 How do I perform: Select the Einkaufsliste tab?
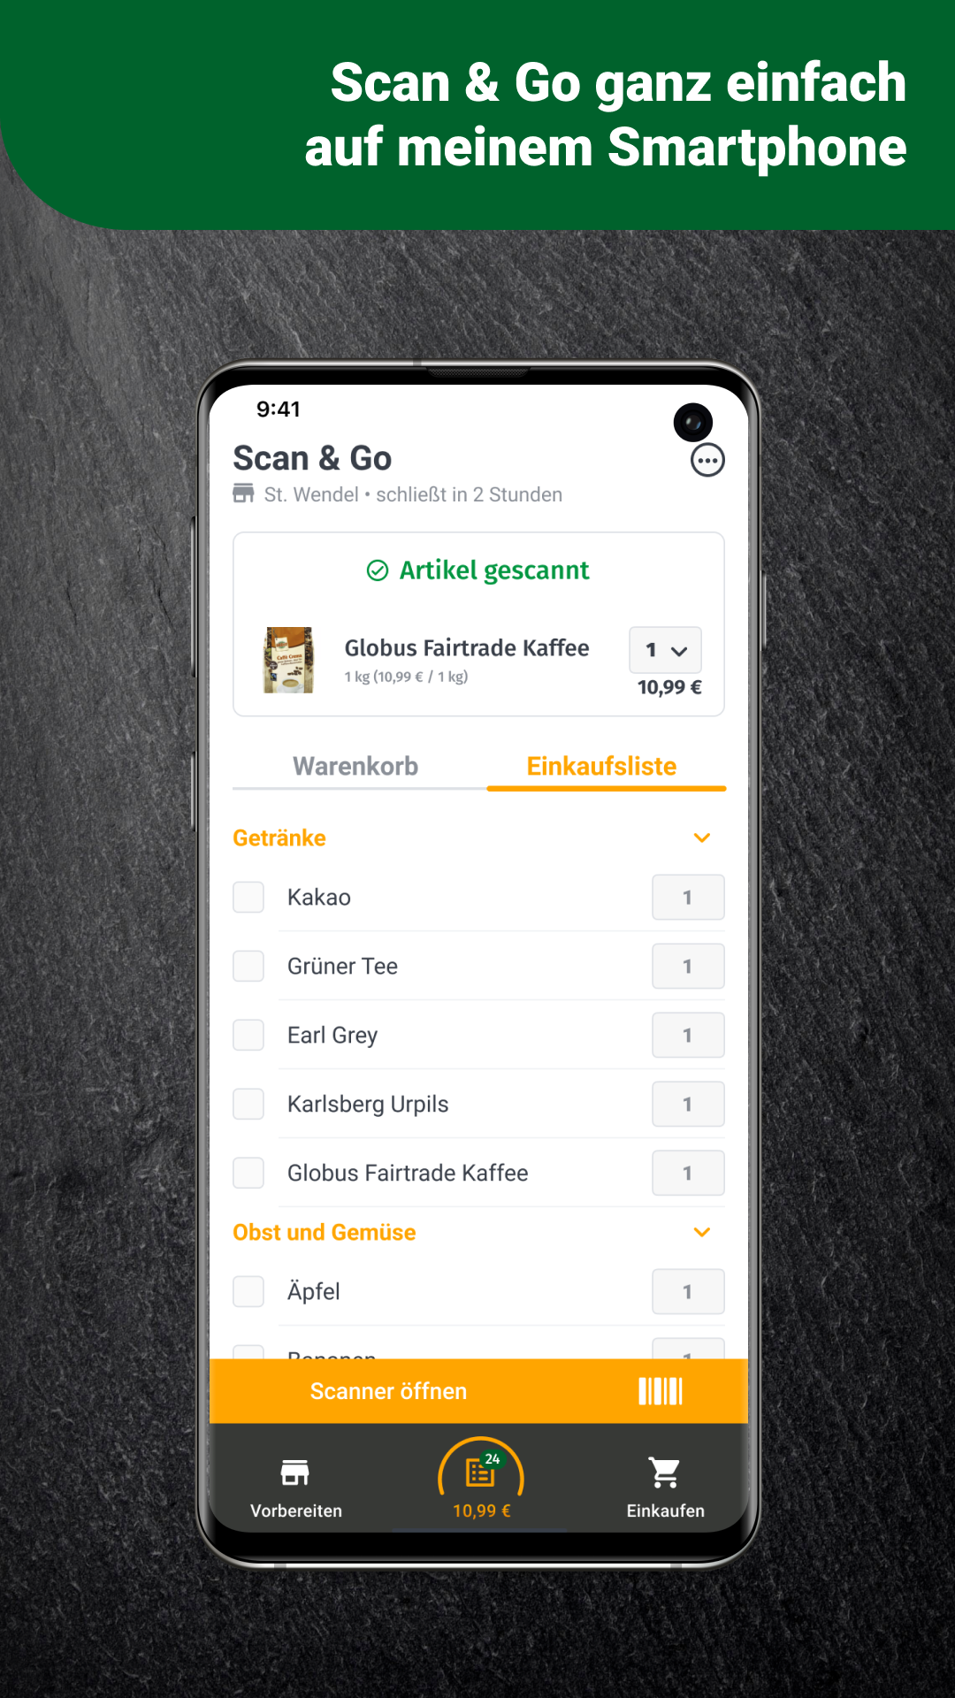[602, 766]
